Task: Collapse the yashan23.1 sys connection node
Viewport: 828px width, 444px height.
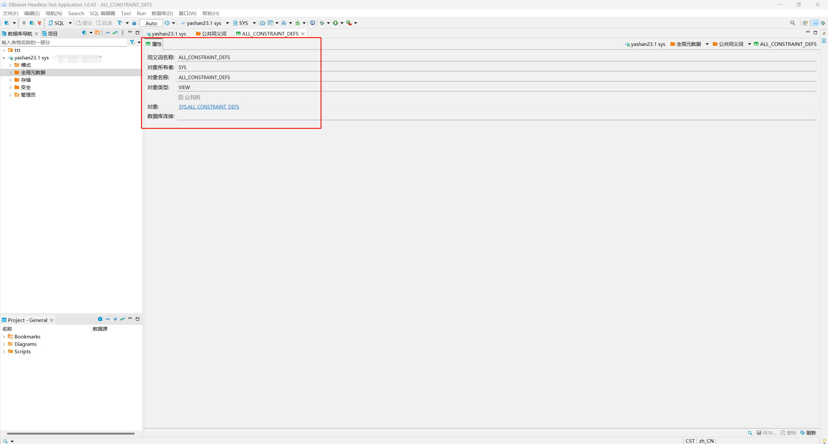Action: pos(4,57)
